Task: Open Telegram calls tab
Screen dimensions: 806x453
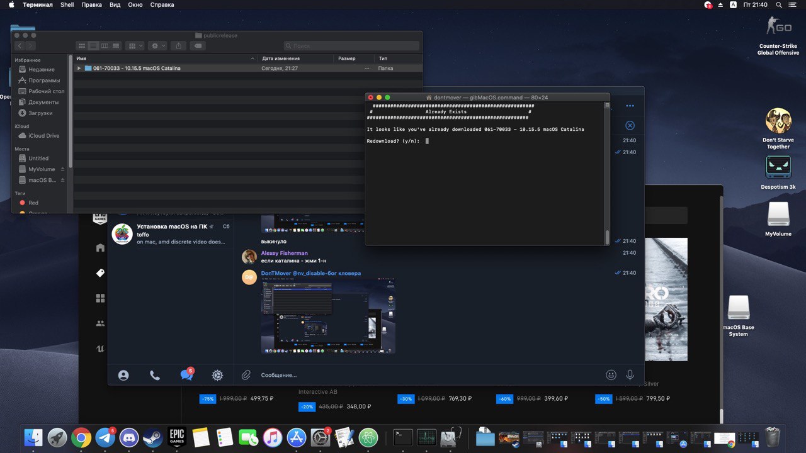Action: point(155,375)
